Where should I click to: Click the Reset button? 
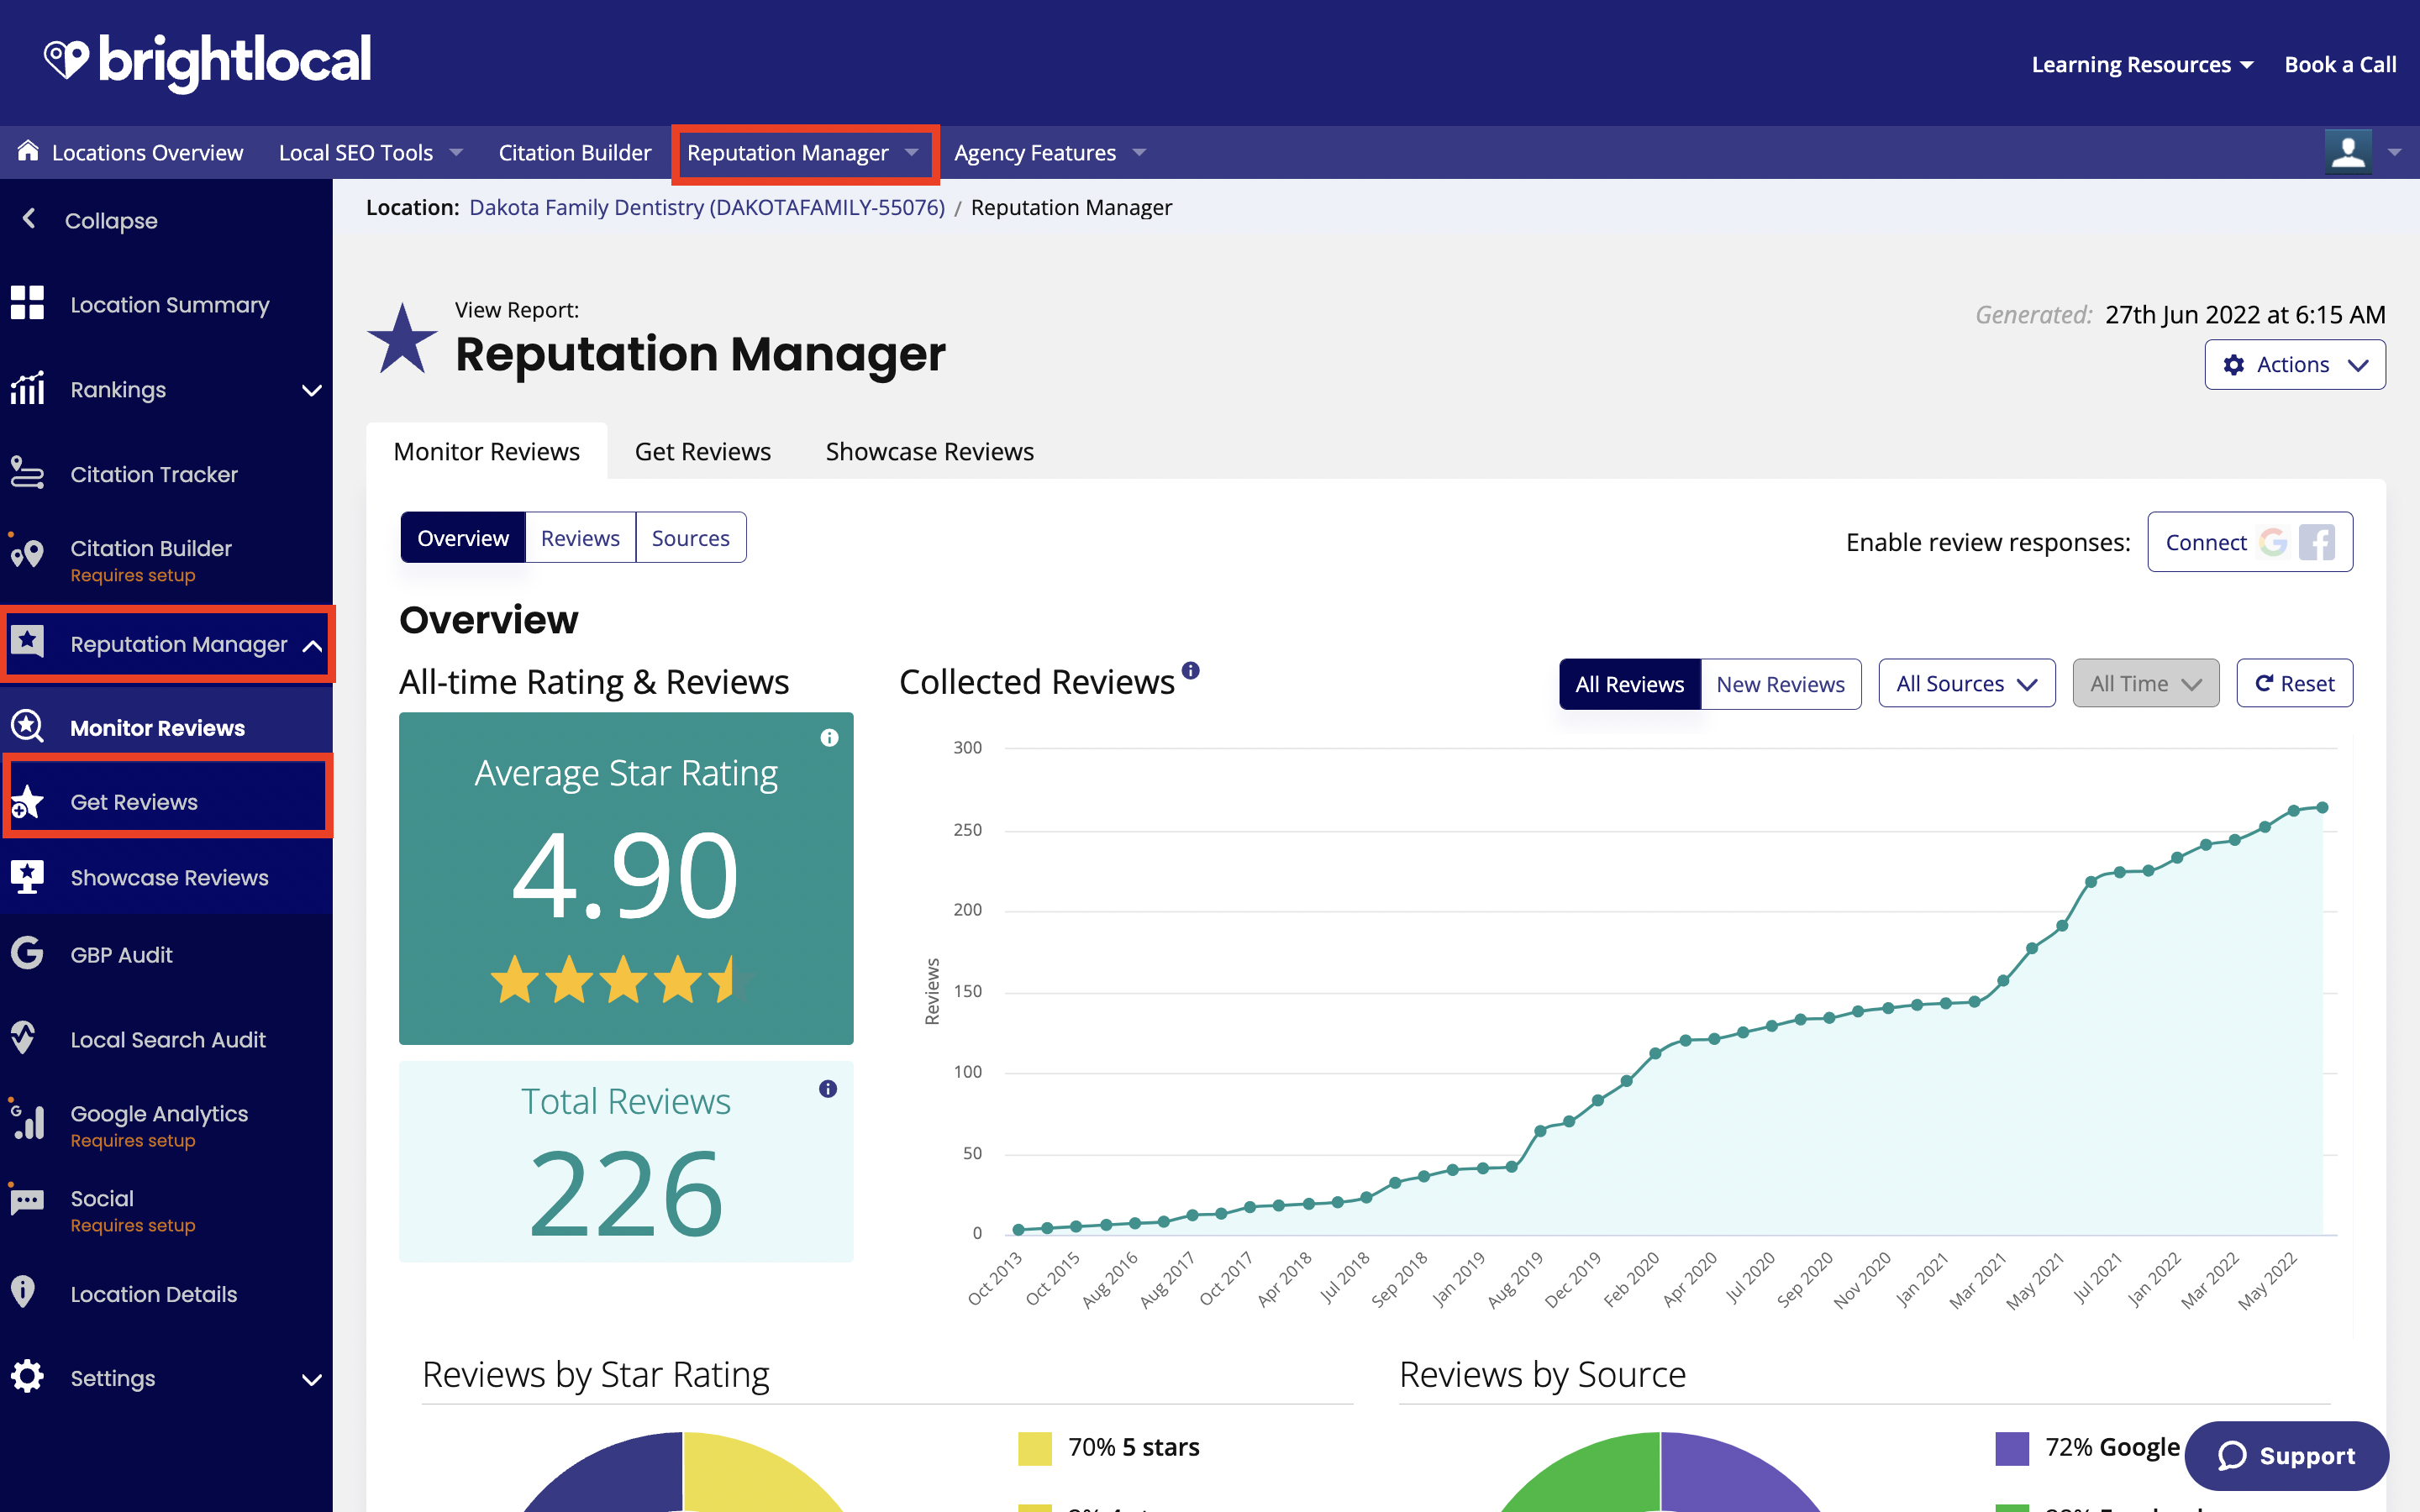[2294, 683]
